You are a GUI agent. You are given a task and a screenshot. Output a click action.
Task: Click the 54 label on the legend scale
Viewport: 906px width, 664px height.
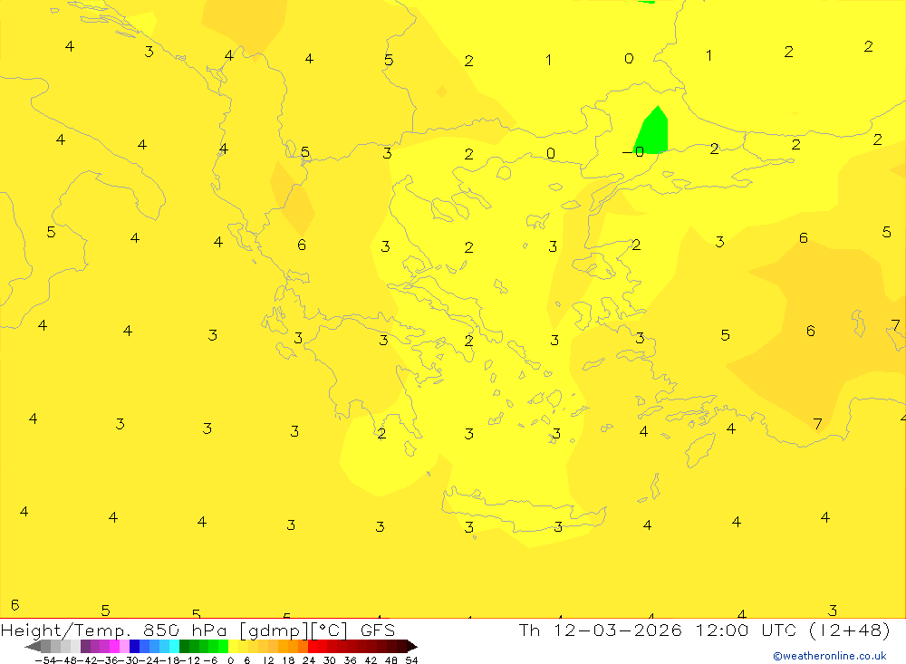(x=411, y=660)
